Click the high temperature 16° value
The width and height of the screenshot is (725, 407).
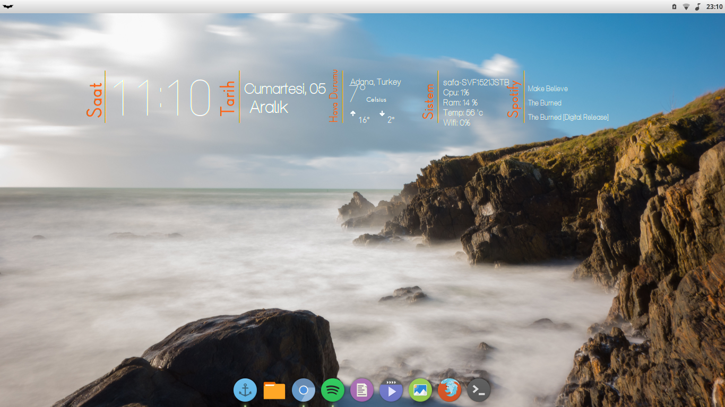pos(364,120)
